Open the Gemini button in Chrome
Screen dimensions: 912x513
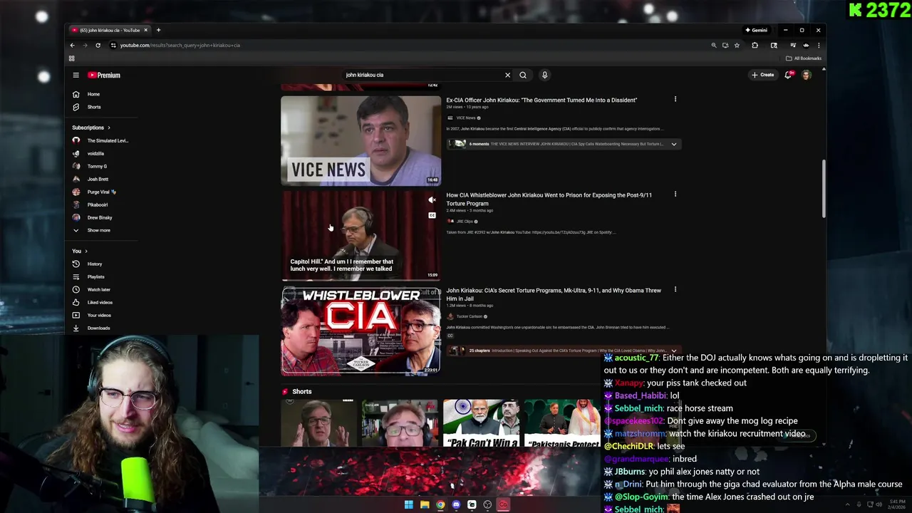pyautogui.click(x=757, y=30)
